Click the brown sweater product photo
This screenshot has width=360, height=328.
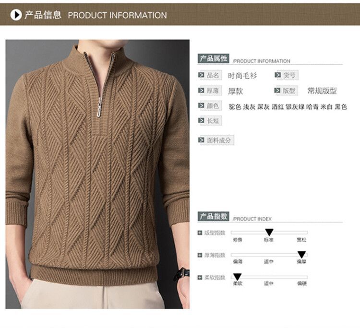(97, 174)
